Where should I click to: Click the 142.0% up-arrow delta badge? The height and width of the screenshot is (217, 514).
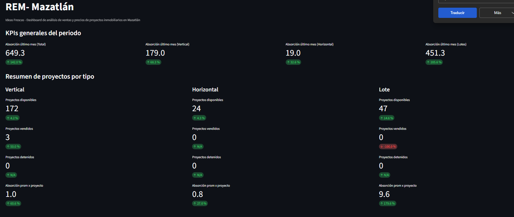[x=14, y=62]
